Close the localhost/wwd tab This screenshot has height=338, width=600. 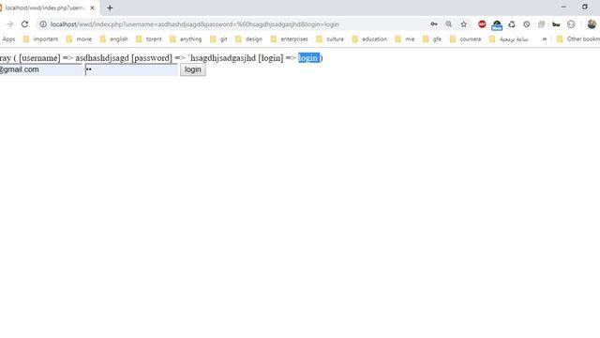click(92, 8)
